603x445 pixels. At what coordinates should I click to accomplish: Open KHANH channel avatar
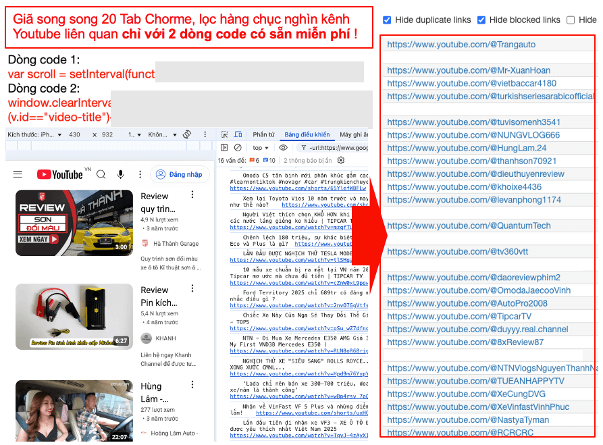coord(146,338)
